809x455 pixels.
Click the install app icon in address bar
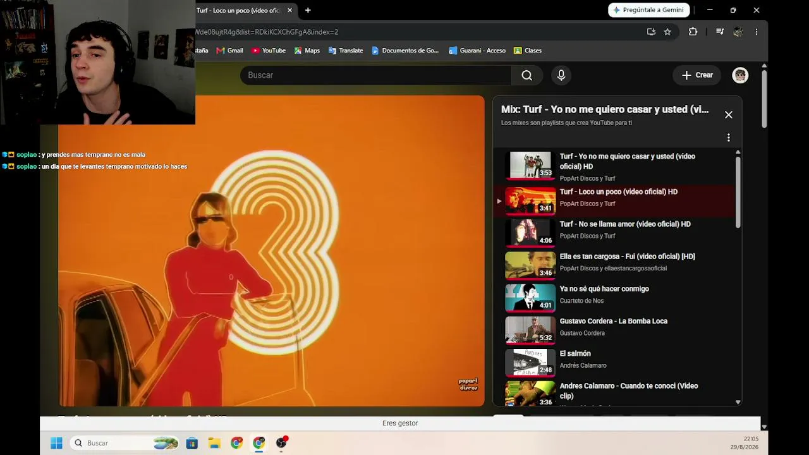coord(651,32)
